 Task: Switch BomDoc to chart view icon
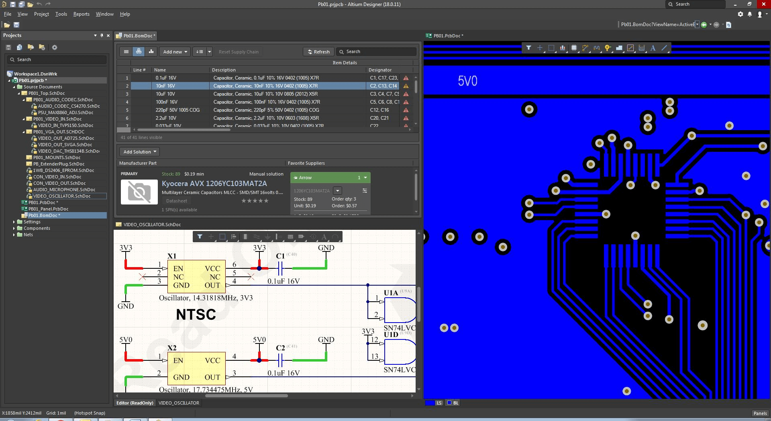tap(151, 51)
